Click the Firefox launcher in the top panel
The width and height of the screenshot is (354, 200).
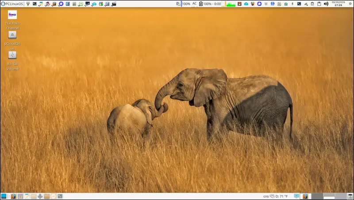(x=54, y=4)
